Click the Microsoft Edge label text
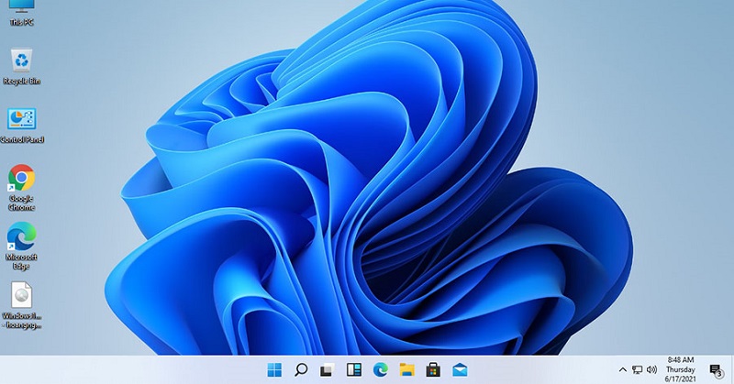This screenshot has width=734, height=384. pos(21,261)
